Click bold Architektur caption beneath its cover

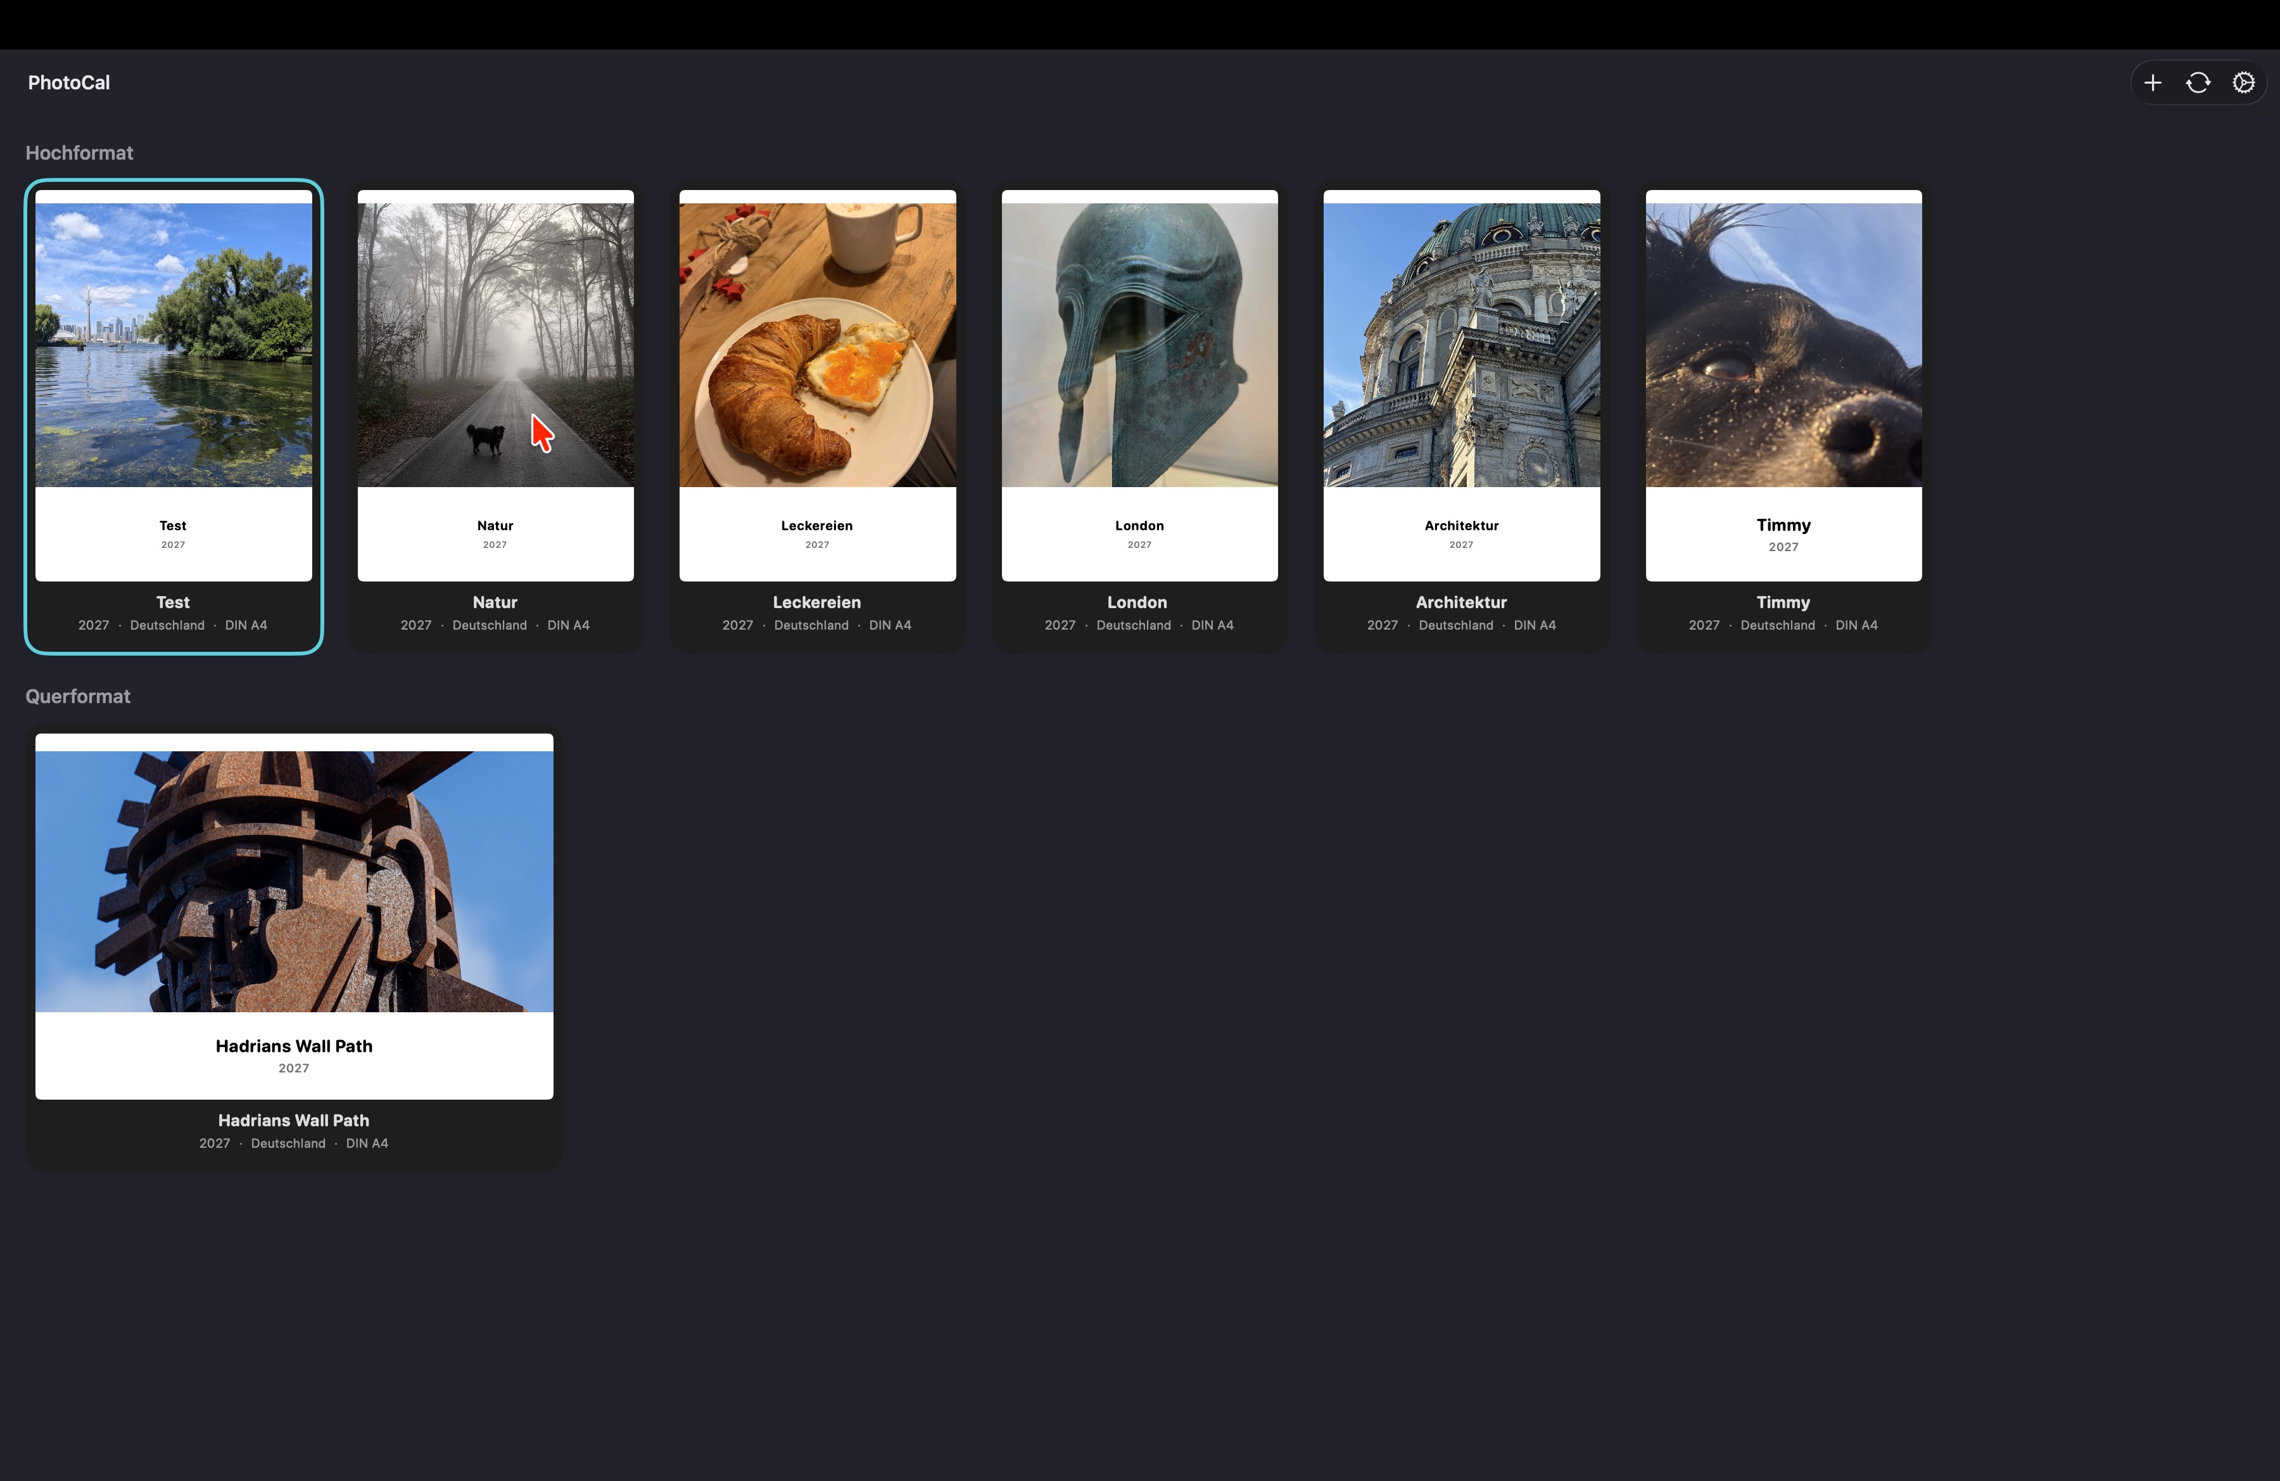[1461, 602]
